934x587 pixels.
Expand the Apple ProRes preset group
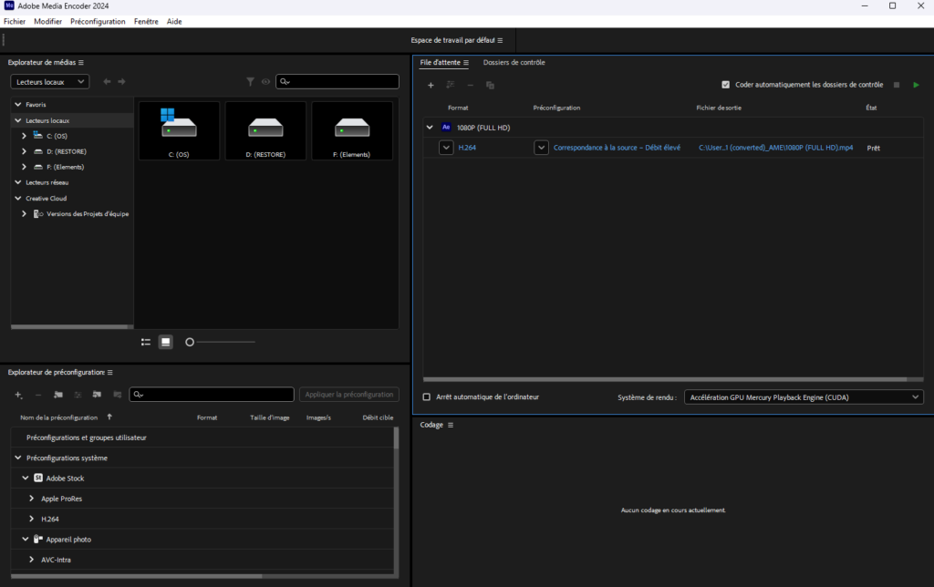[x=32, y=499]
